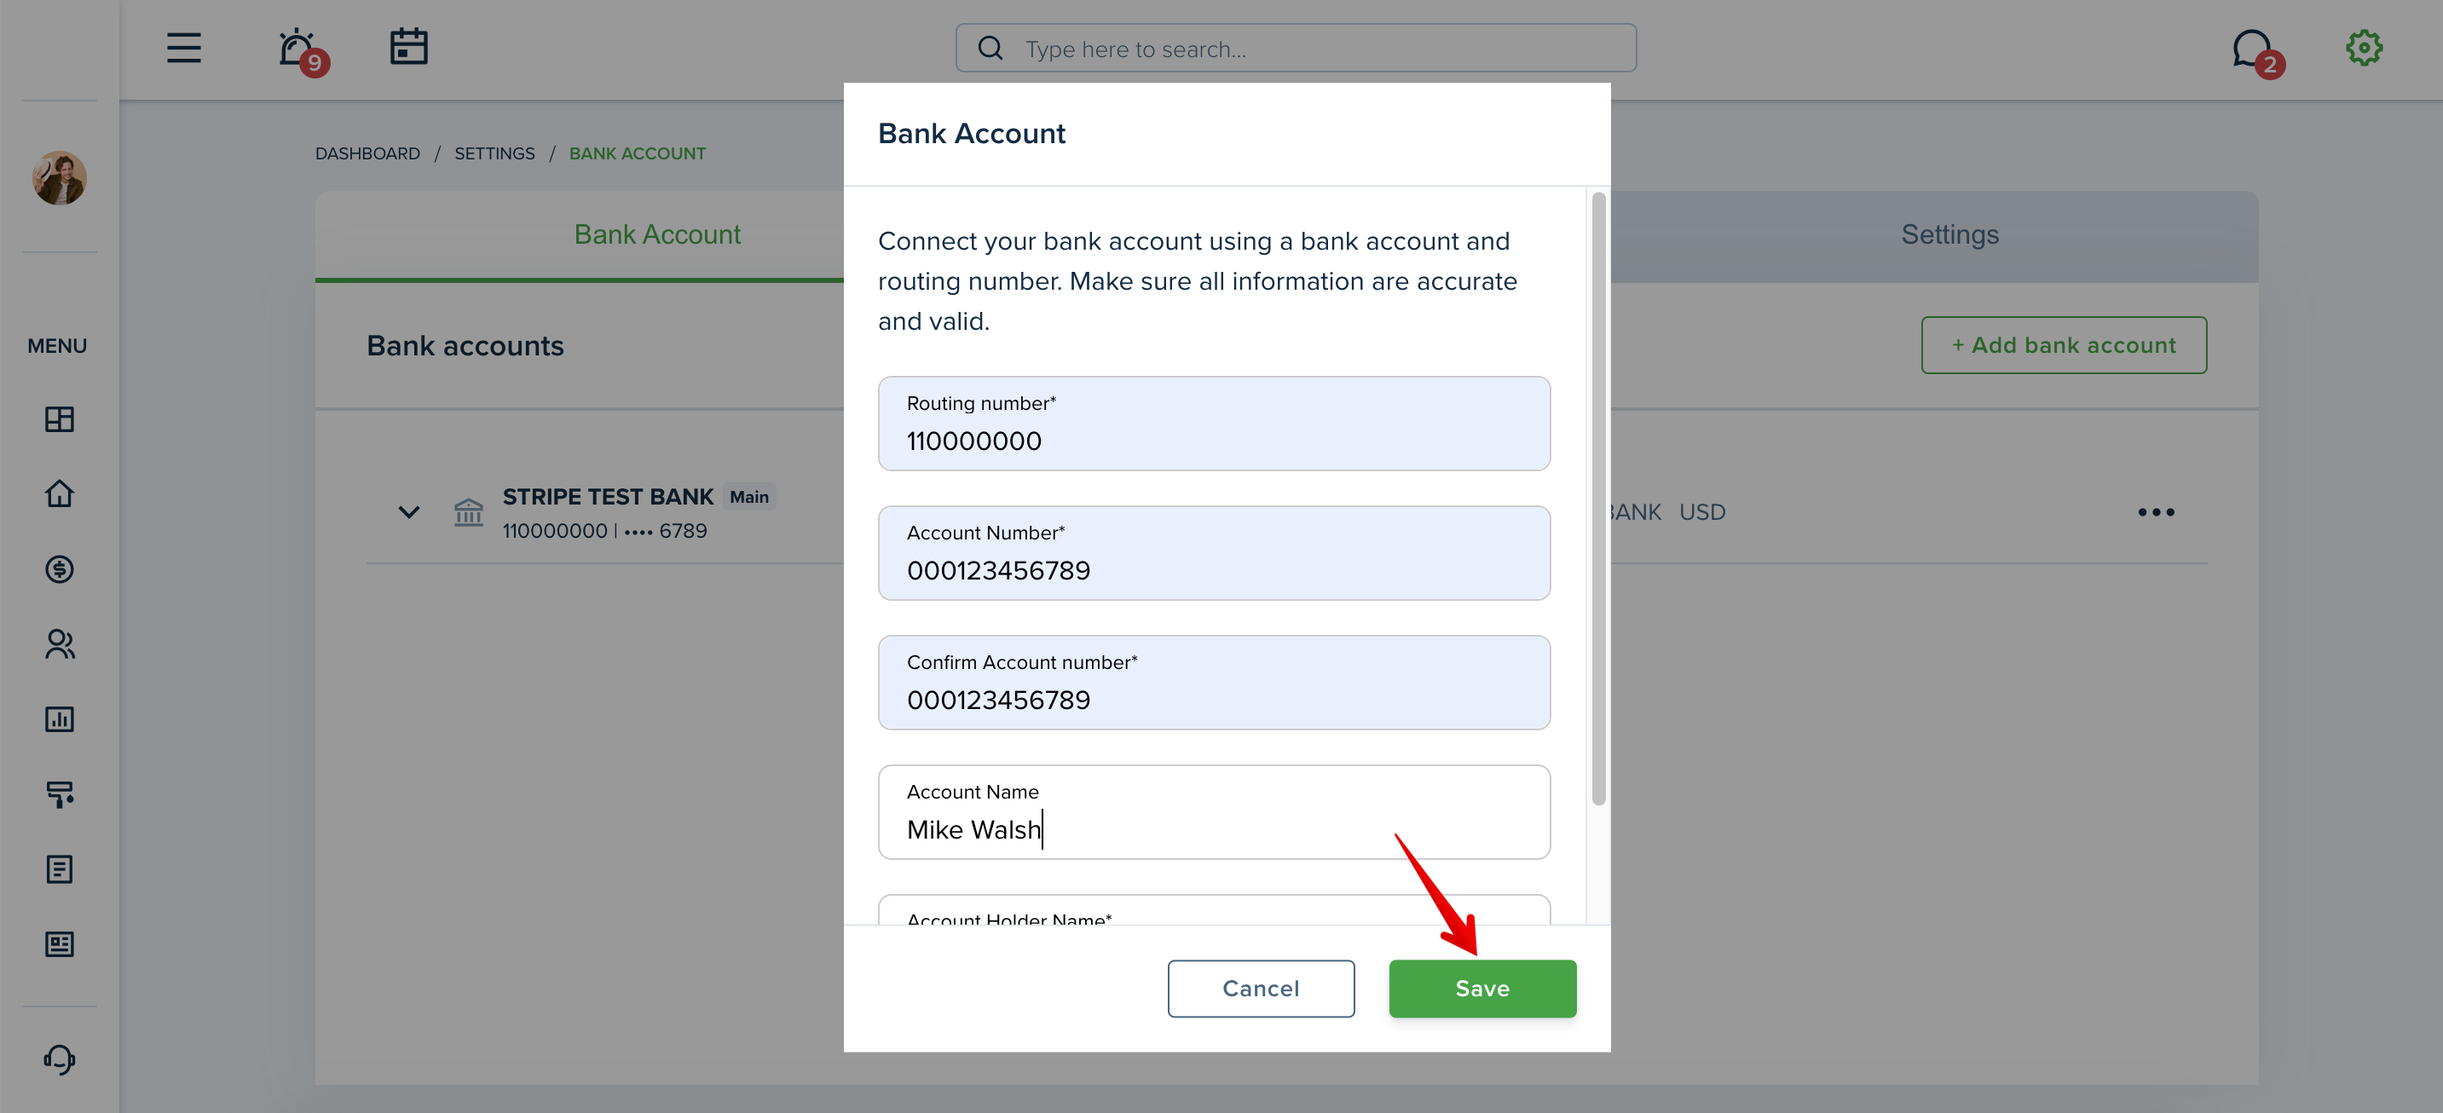Open the alarm notifications bell
2443x1113 pixels.
pyautogui.click(x=300, y=49)
